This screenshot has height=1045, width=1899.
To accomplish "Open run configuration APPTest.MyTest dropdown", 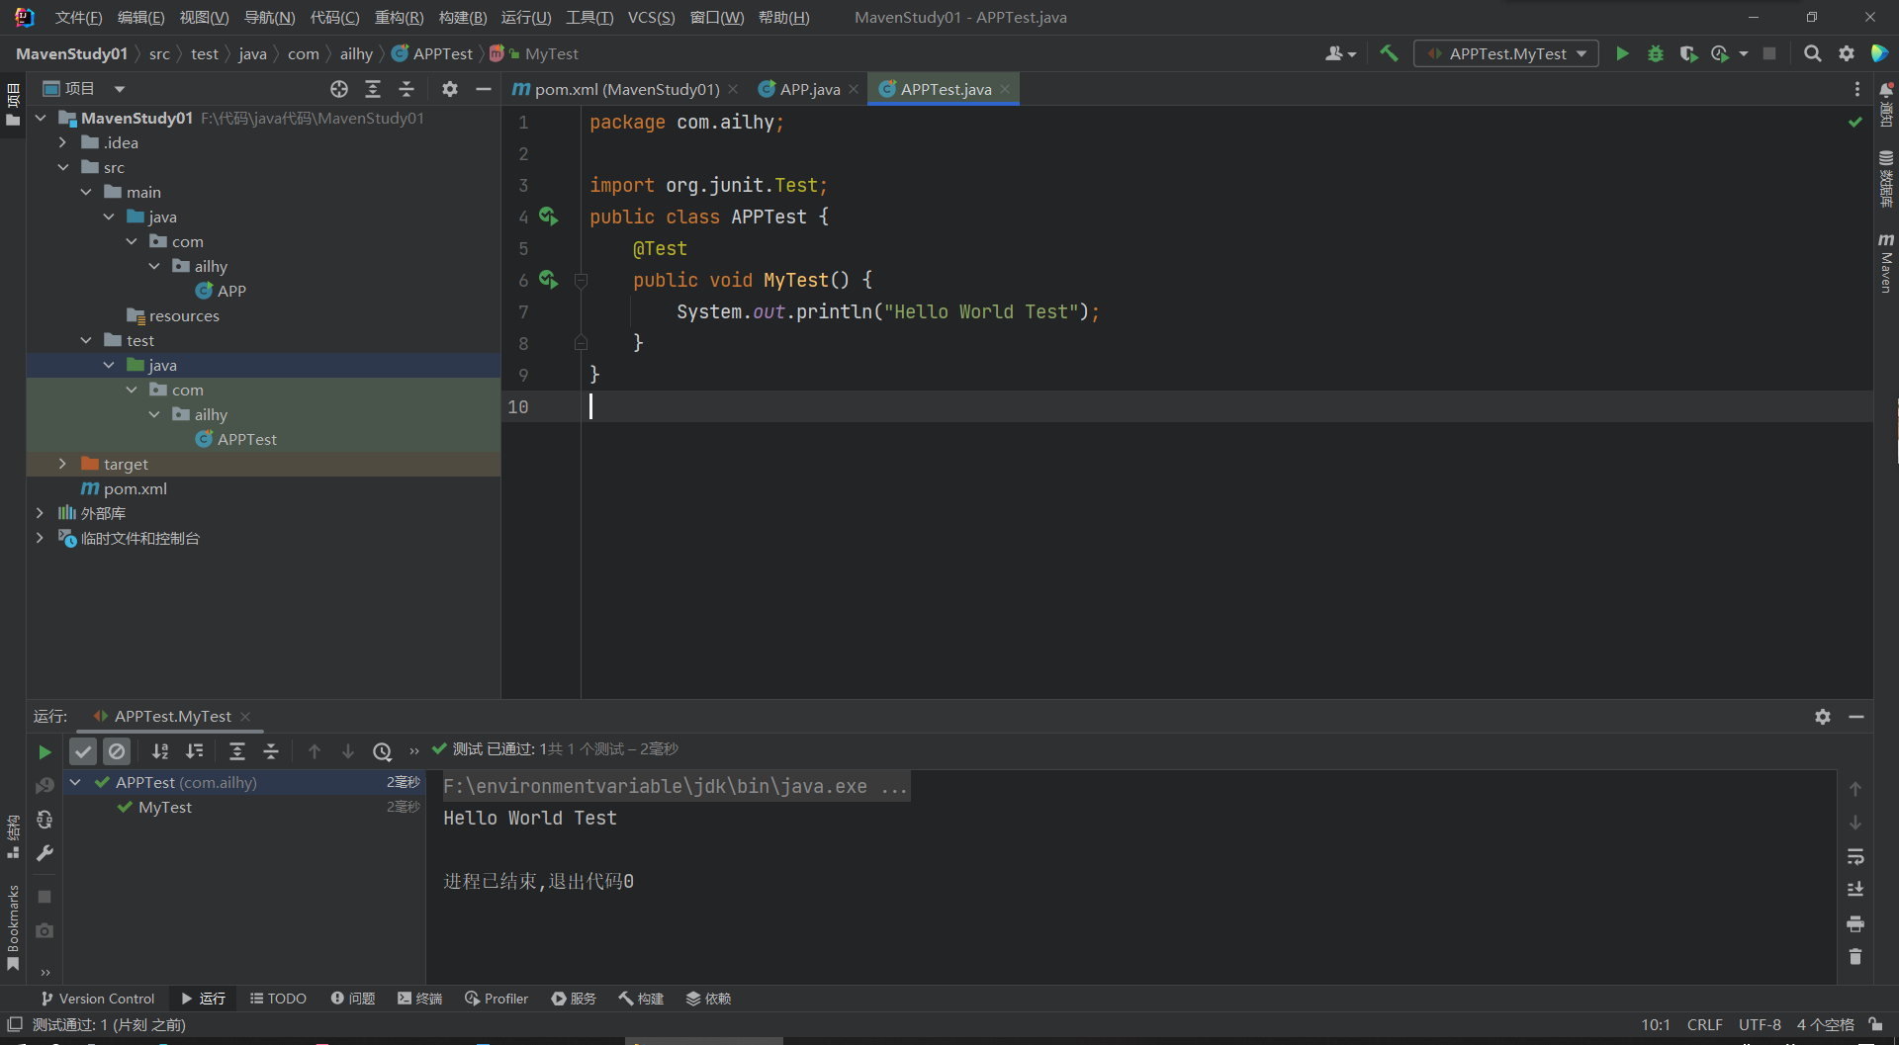I will 1507,53.
